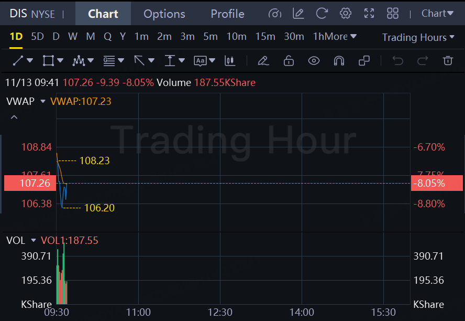
Task: Expand Fibonacci tool options arrow
Action: click(x=121, y=60)
